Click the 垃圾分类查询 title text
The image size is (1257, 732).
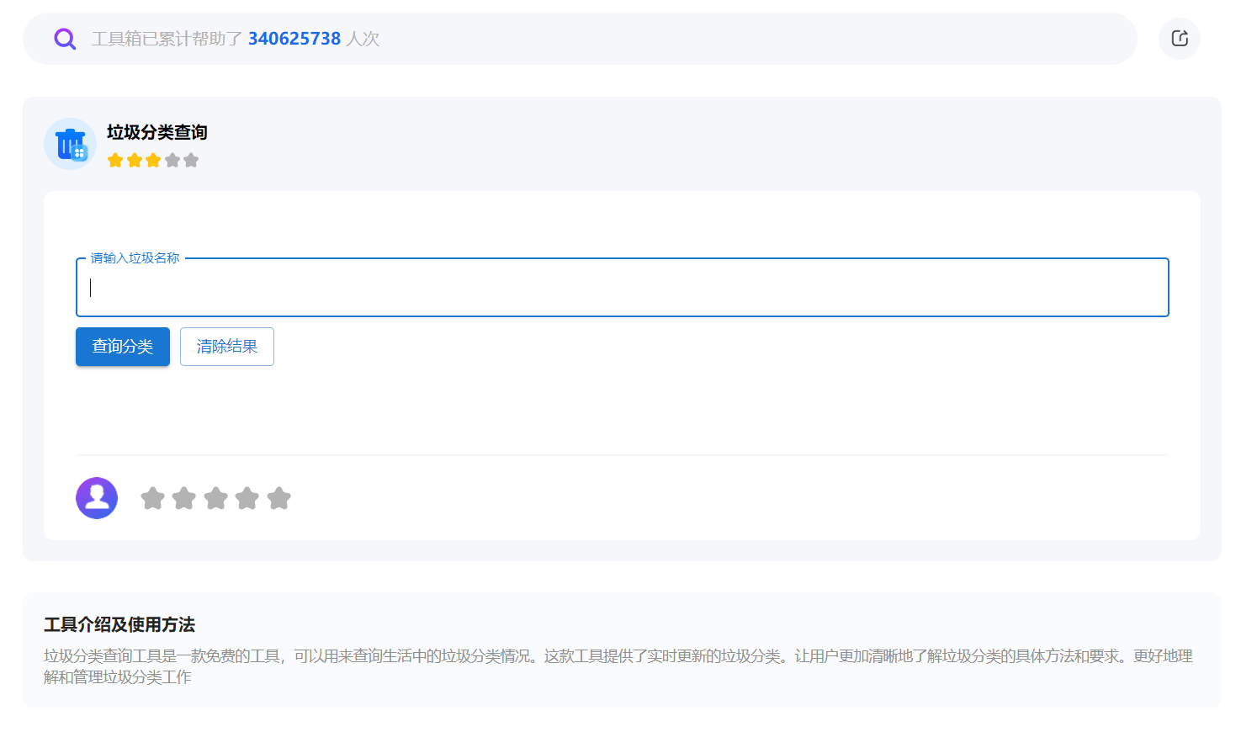coord(156,132)
